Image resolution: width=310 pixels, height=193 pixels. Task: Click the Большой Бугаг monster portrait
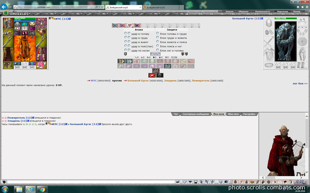click(x=286, y=41)
